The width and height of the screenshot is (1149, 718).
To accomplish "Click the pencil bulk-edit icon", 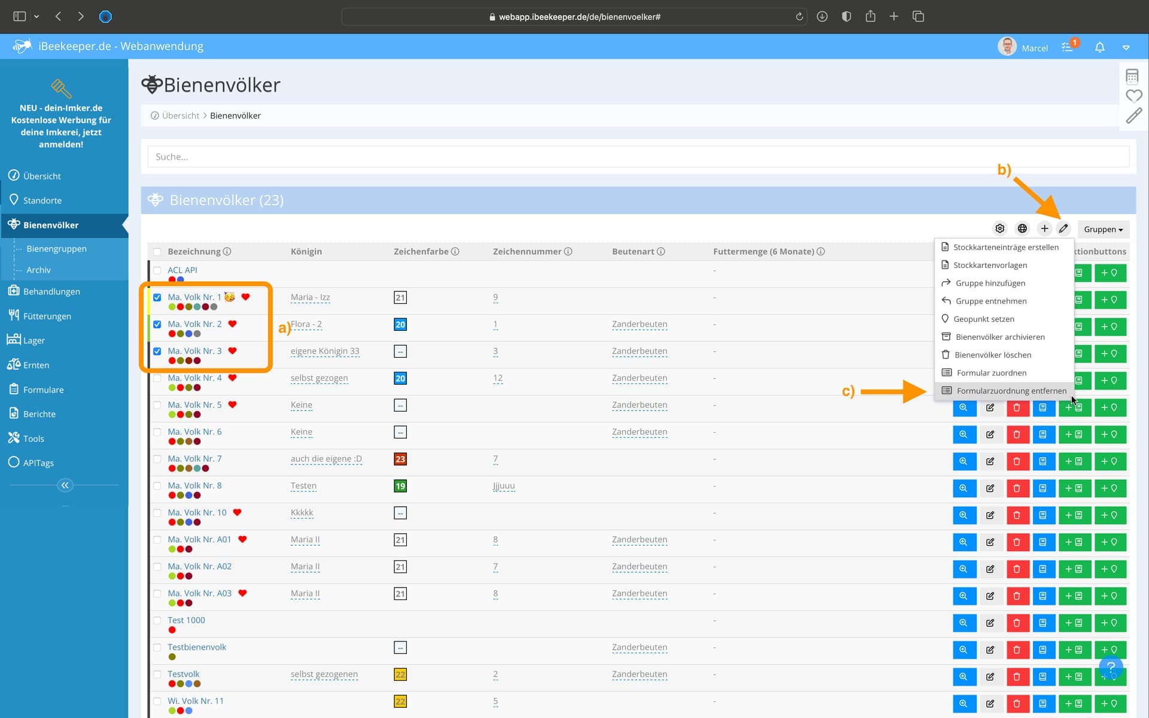I will tap(1063, 229).
